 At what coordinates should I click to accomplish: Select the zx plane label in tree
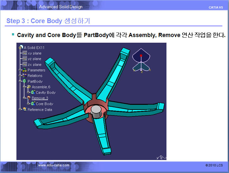click(35, 65)
